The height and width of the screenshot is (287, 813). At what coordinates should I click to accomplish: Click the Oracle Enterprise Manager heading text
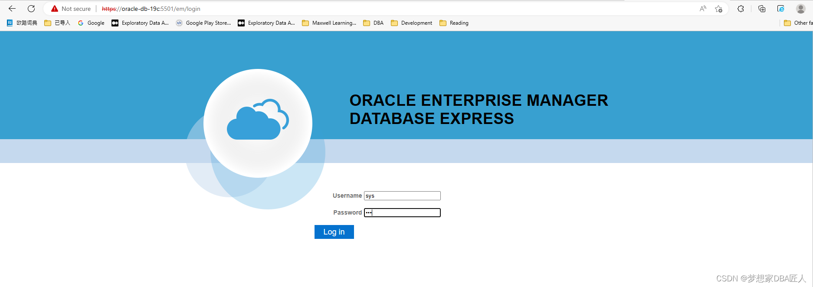pyautogui.click(x=479, y=109)
